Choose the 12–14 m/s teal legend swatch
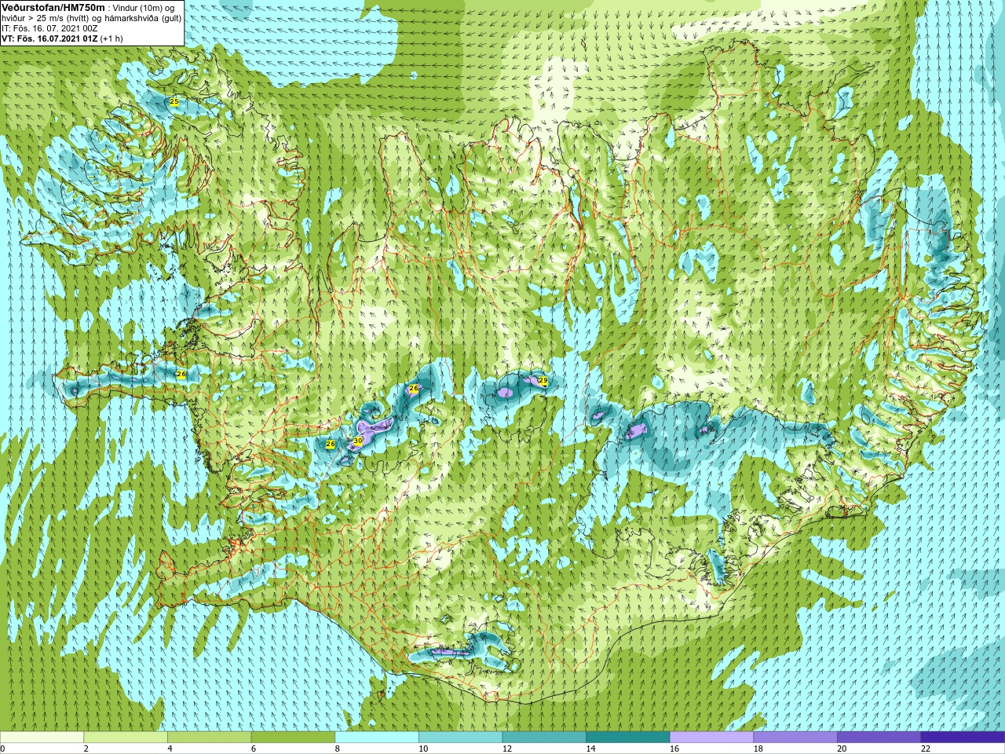Screen dimensions: 1005x754 (544, 738)
